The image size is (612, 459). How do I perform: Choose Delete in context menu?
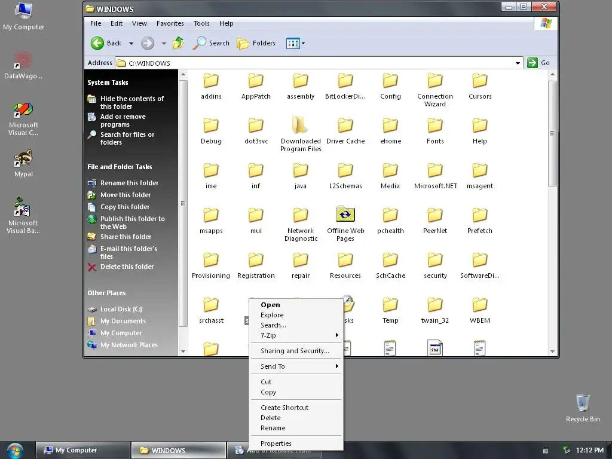[x=296, y=418]
